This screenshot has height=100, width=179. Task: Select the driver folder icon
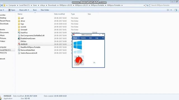[x=19, y=21]
